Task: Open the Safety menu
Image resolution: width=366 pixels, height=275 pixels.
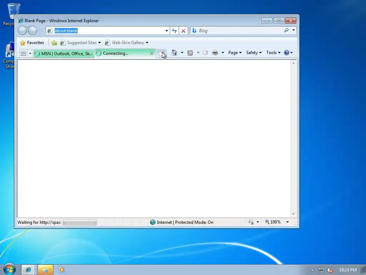Action: pyautogui.click(x=254, y=53)
